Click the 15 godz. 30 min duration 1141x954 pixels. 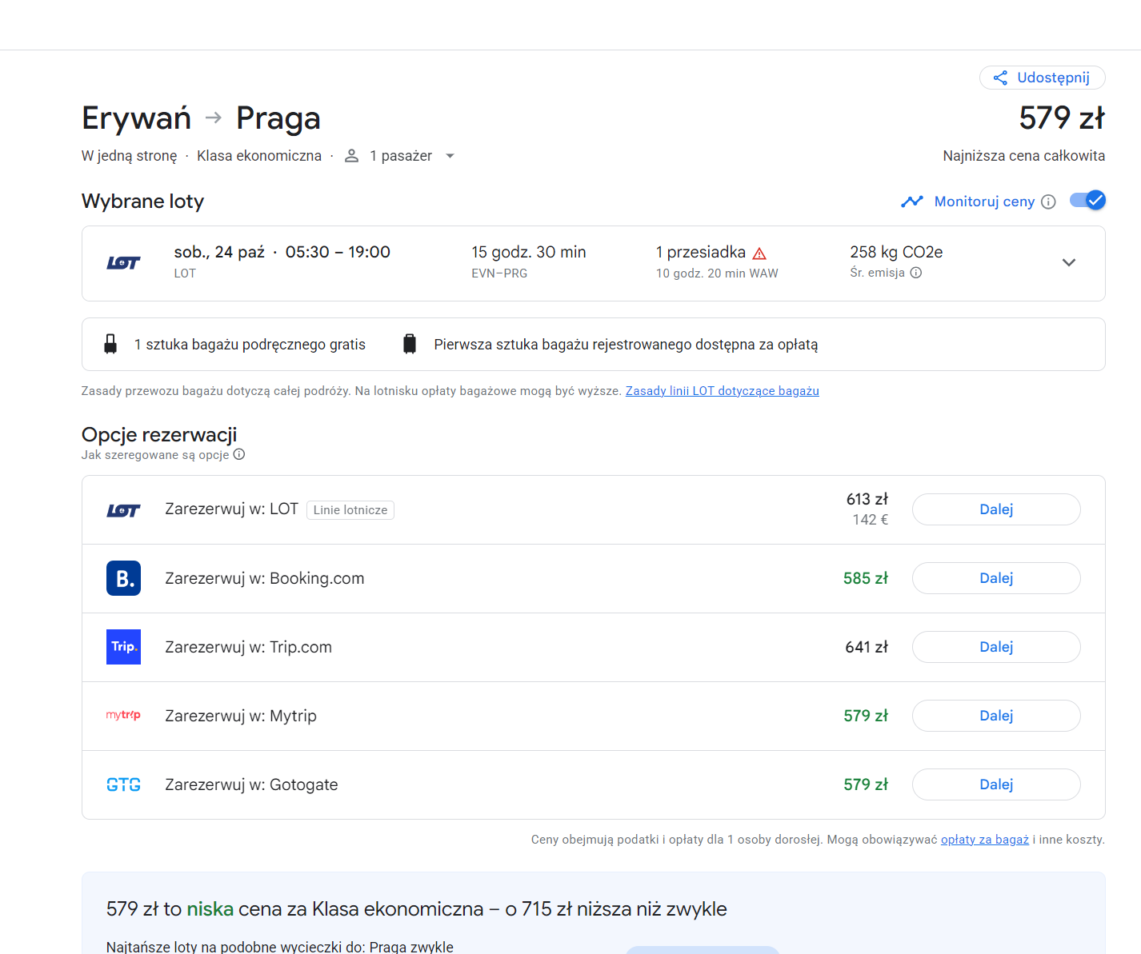click(x=528, y=252)
